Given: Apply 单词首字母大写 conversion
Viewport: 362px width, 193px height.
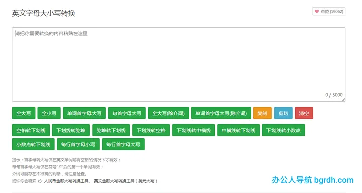Looking at the screenshot, I should [x=84, y=113].
